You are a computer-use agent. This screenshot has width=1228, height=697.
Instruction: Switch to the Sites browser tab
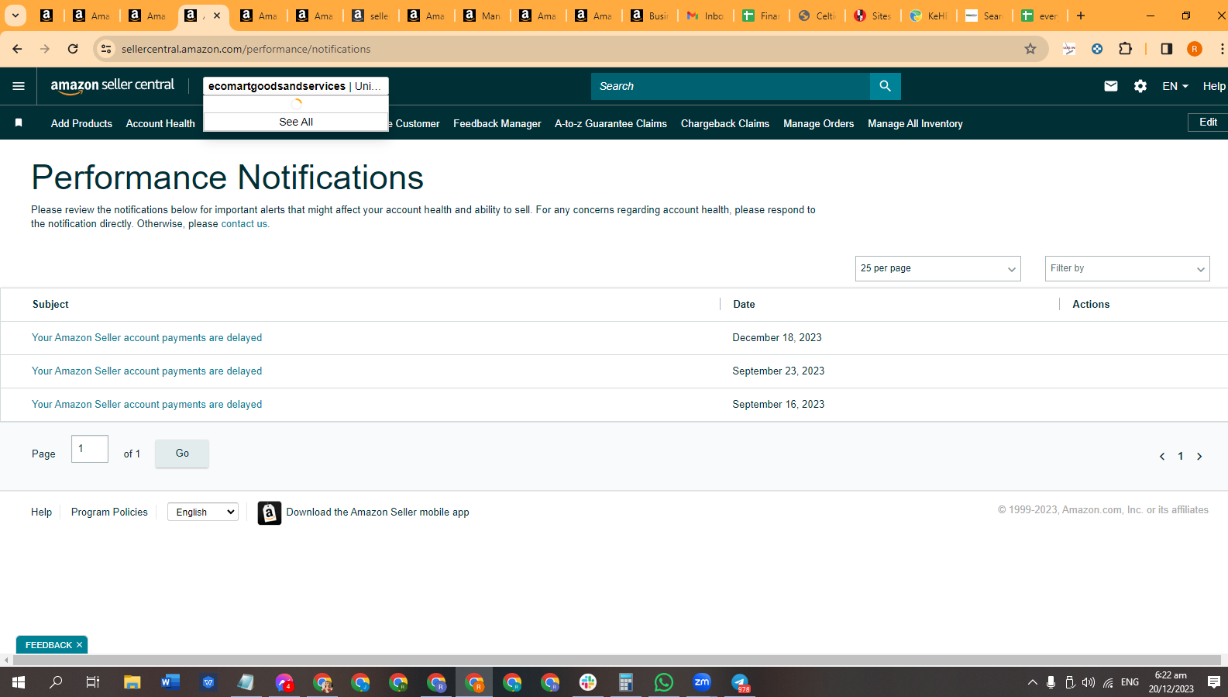(x=872, y=16)
